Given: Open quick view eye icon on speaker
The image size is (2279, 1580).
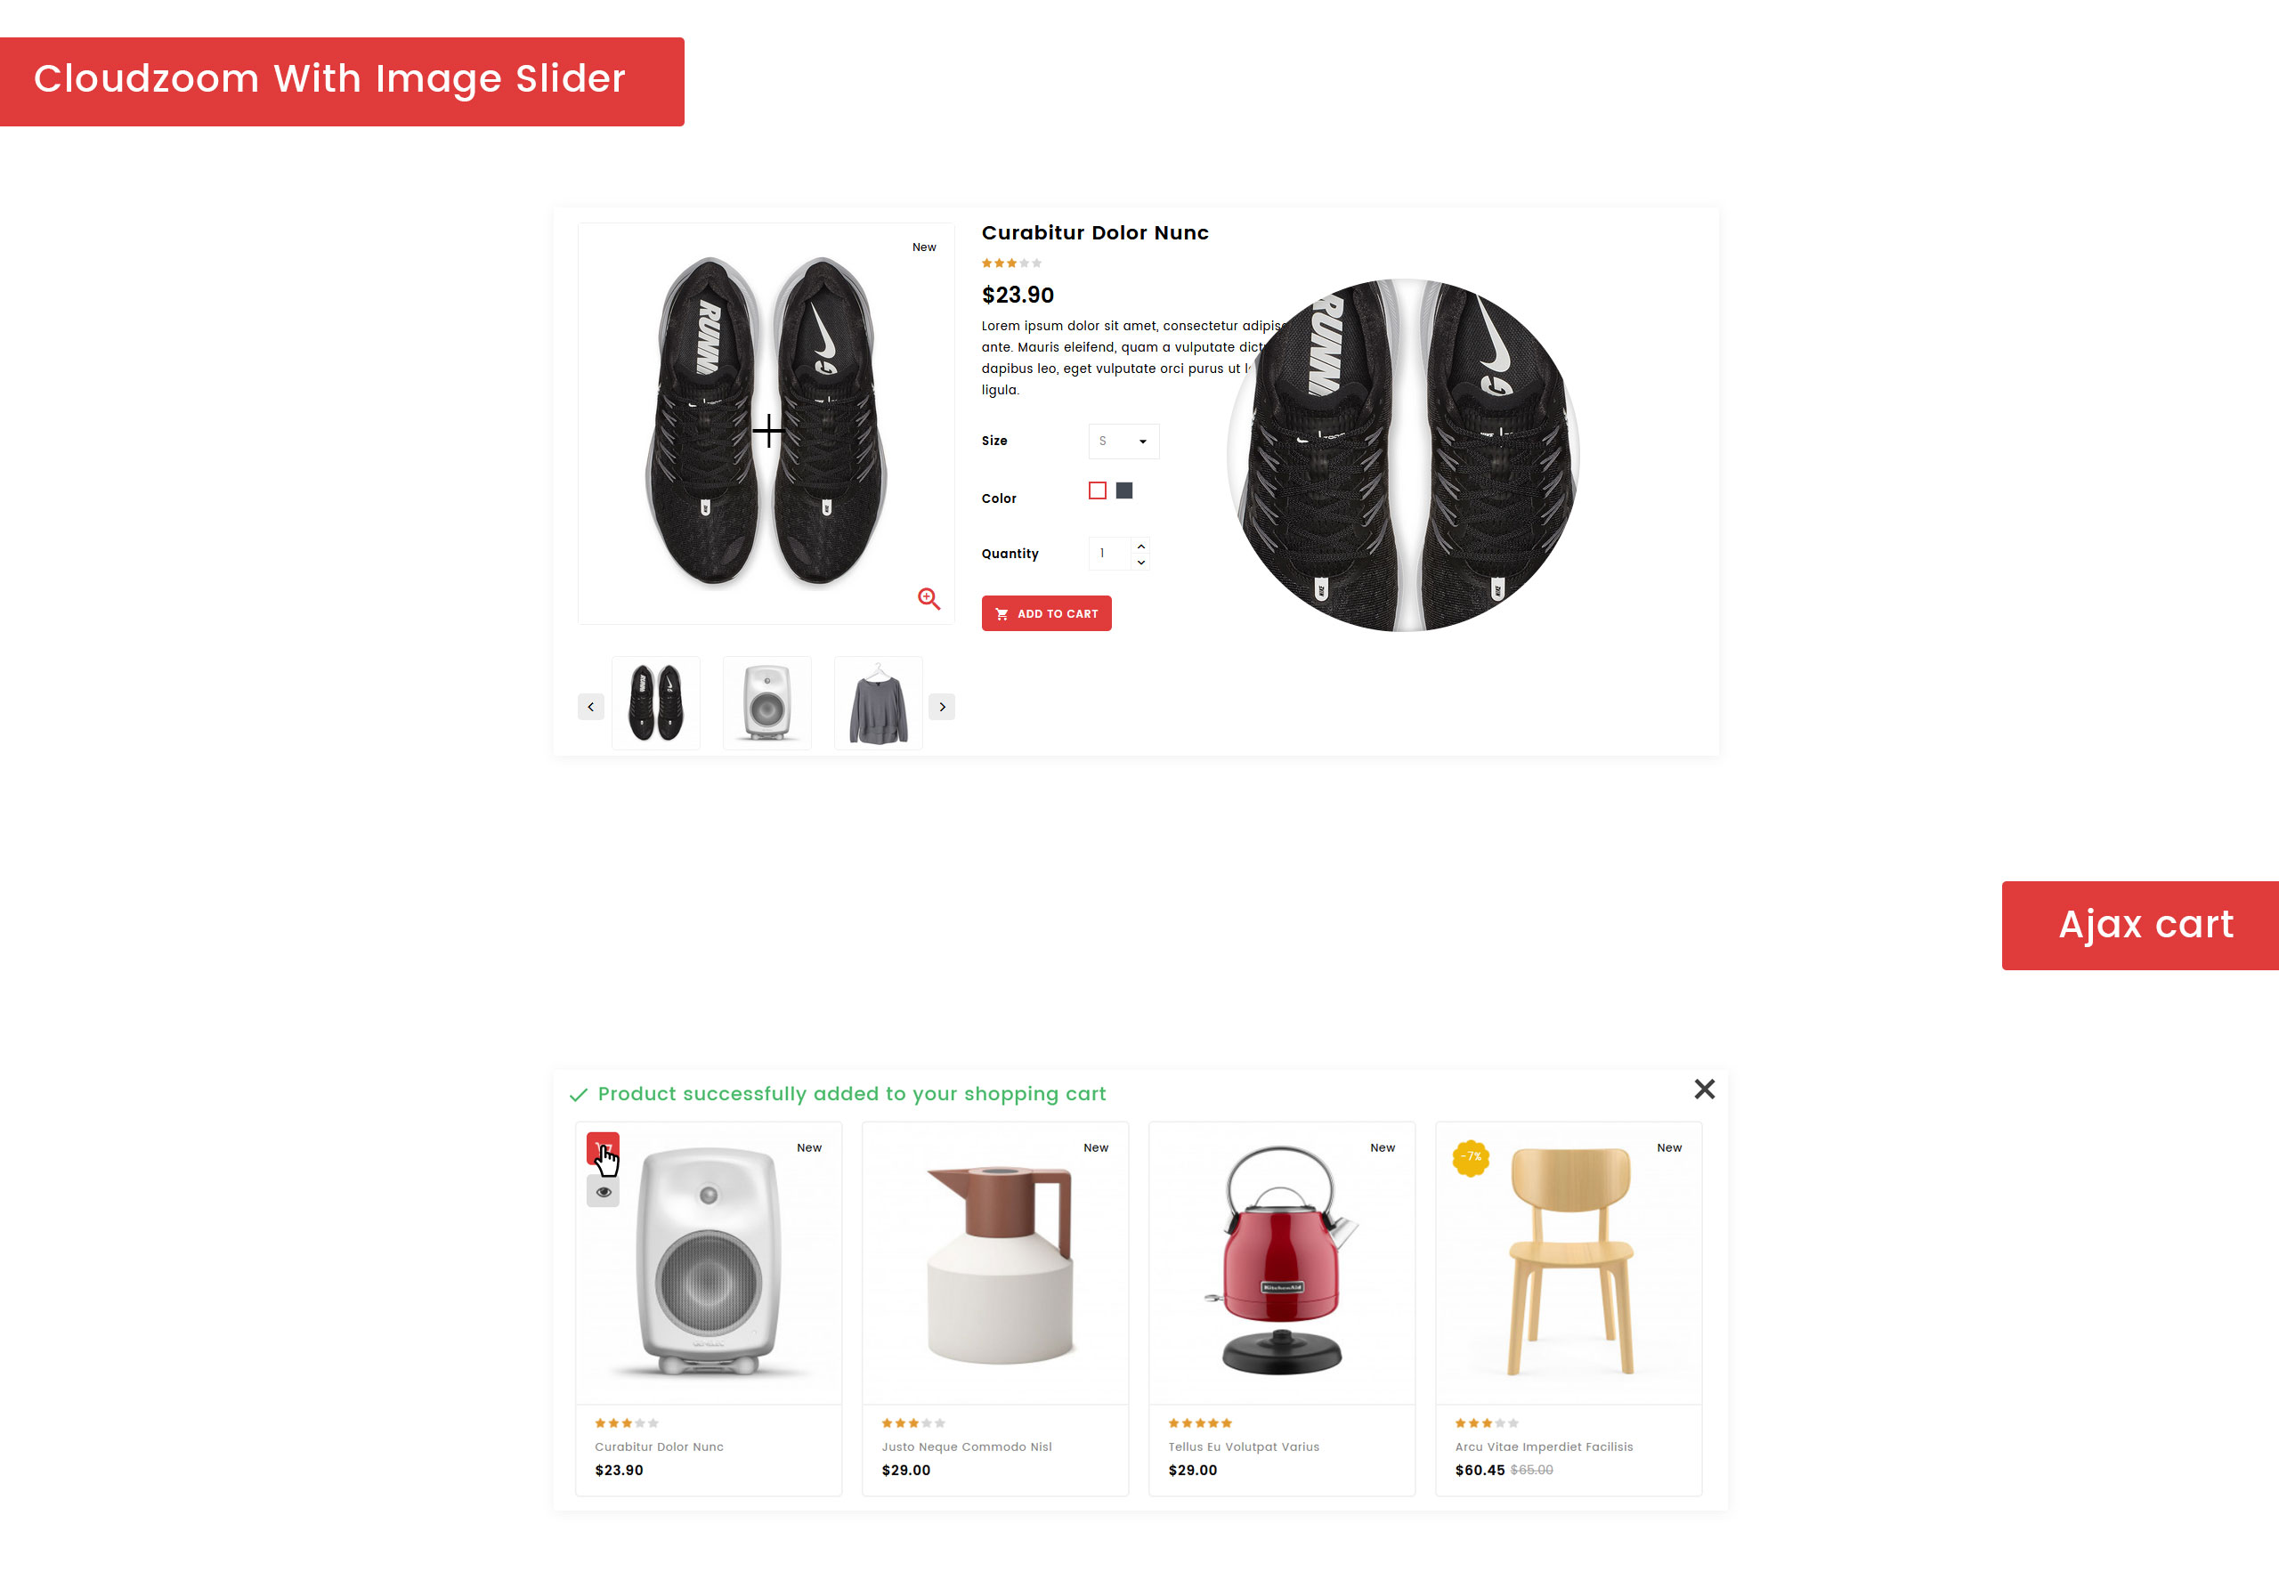Looking at the screenshot, I should pos(603,1191).
